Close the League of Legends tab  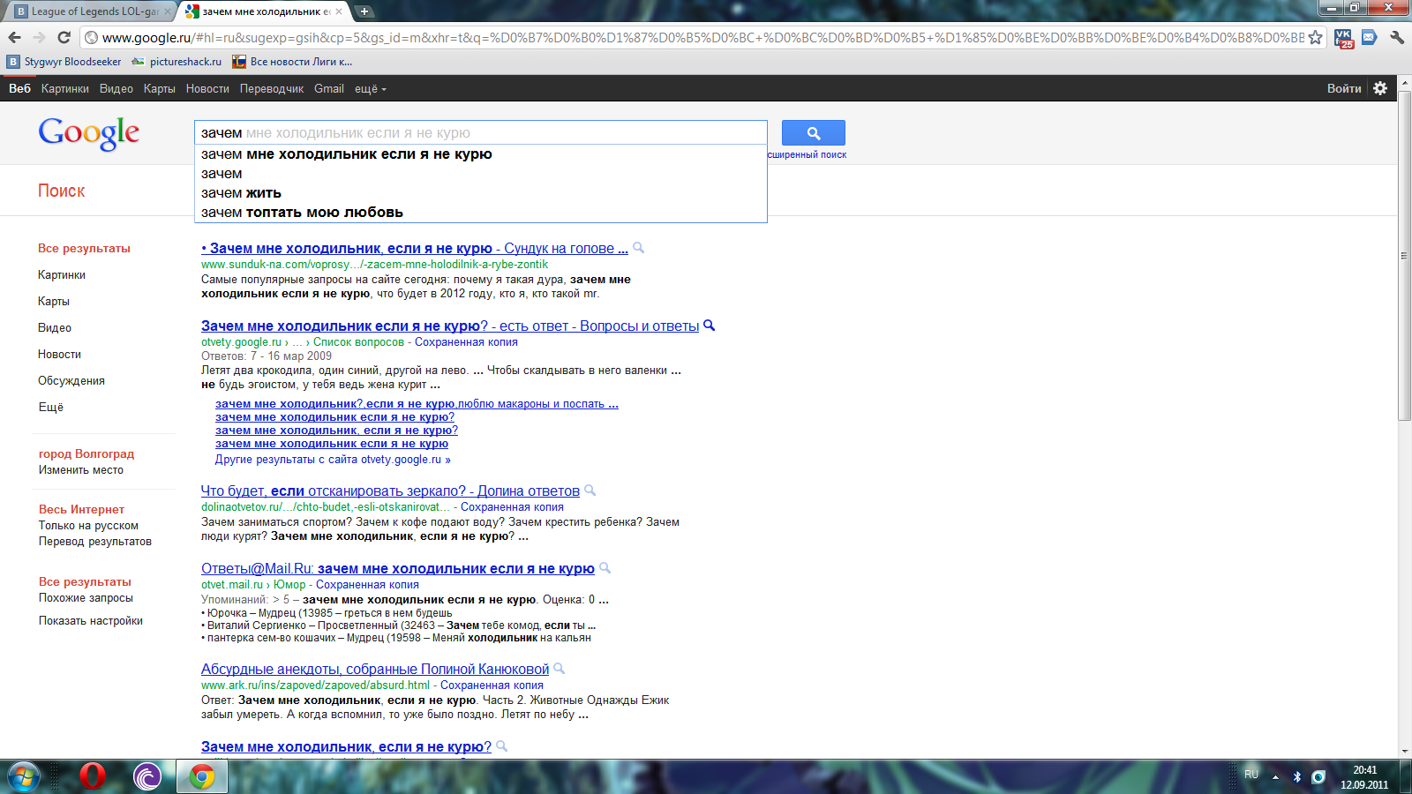pos(167,11)
